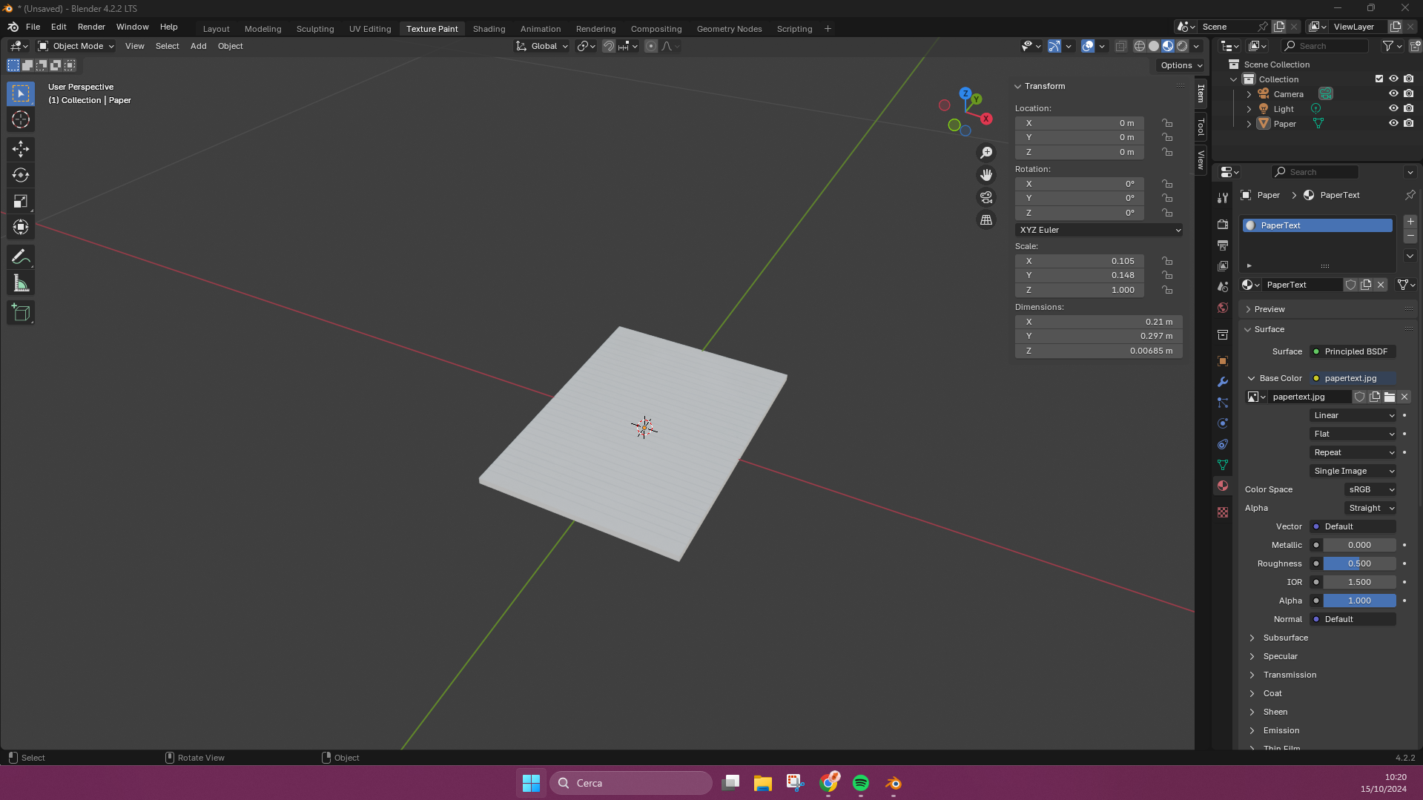Screen dimensions: 1423x800
Task: Adjust the Roughness slider
Action: [1360, 563]
